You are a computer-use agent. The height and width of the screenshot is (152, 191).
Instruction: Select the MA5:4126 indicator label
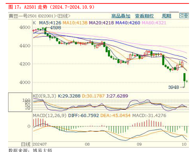click(49, 22)
